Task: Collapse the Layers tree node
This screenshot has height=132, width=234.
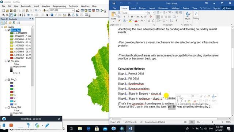Action: (x=3, y=27)
